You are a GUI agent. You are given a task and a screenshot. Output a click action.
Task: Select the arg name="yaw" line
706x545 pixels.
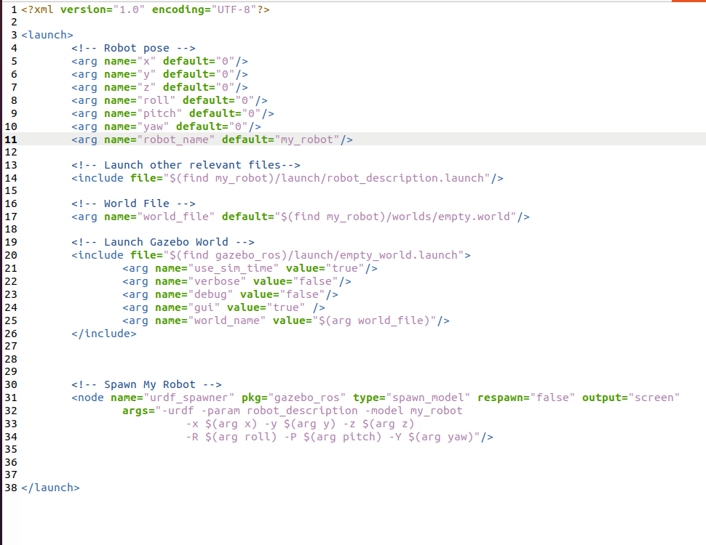click(166, 126)
